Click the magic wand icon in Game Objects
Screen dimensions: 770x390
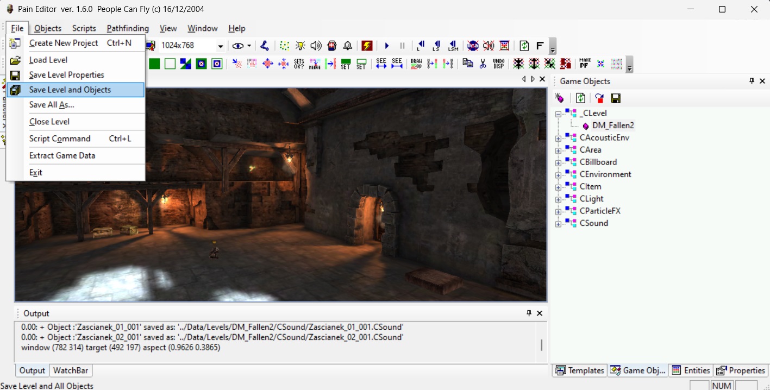(x=560, y=98)
